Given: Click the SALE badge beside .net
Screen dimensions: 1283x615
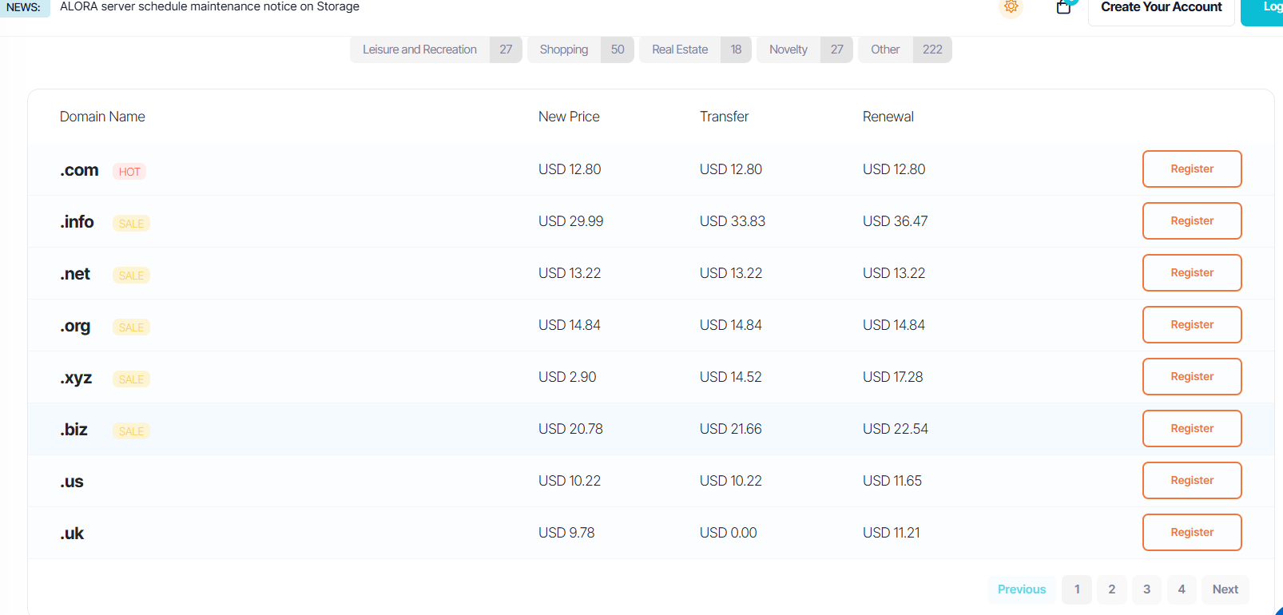Looking at the screenshot, I should [x=131, y=276].
